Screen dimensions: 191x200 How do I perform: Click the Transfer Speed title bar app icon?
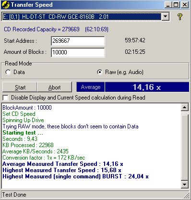[x=5, y=4]
